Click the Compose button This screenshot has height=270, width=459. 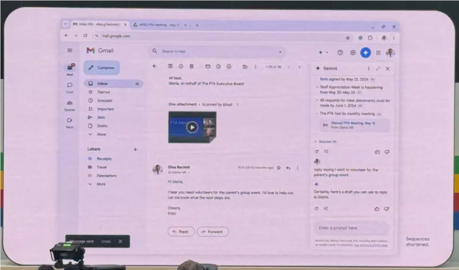pyautogui.click(x=102, y=68)
